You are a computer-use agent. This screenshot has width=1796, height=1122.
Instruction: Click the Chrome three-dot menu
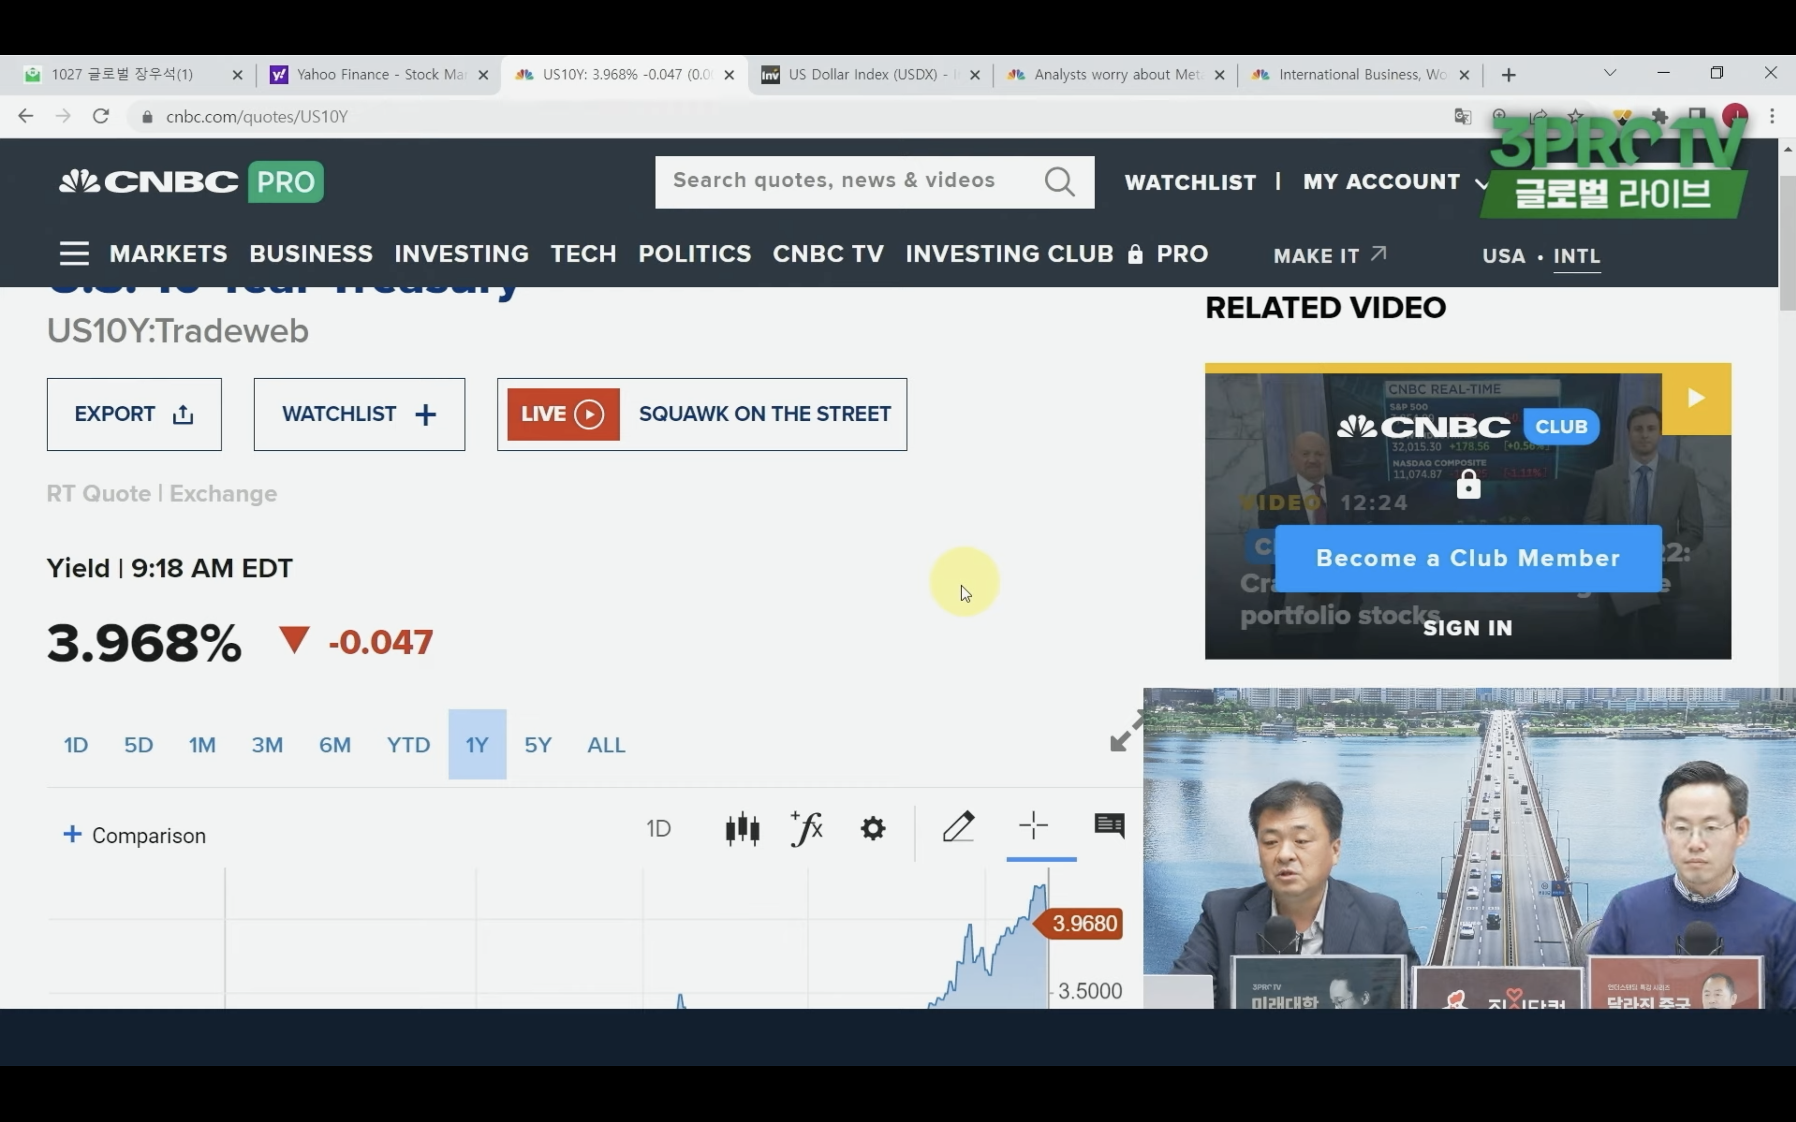click(1772, 117)
